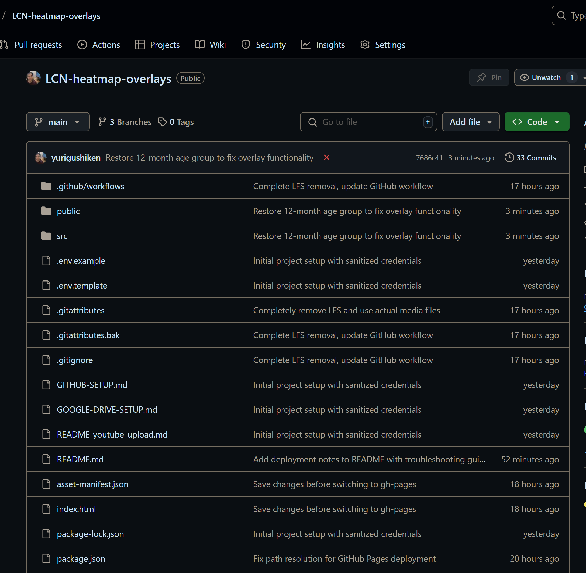586x573 pixels.
Task: Open the LCN-heatmap-overlays repository title link
Action: tap(108, 79)
